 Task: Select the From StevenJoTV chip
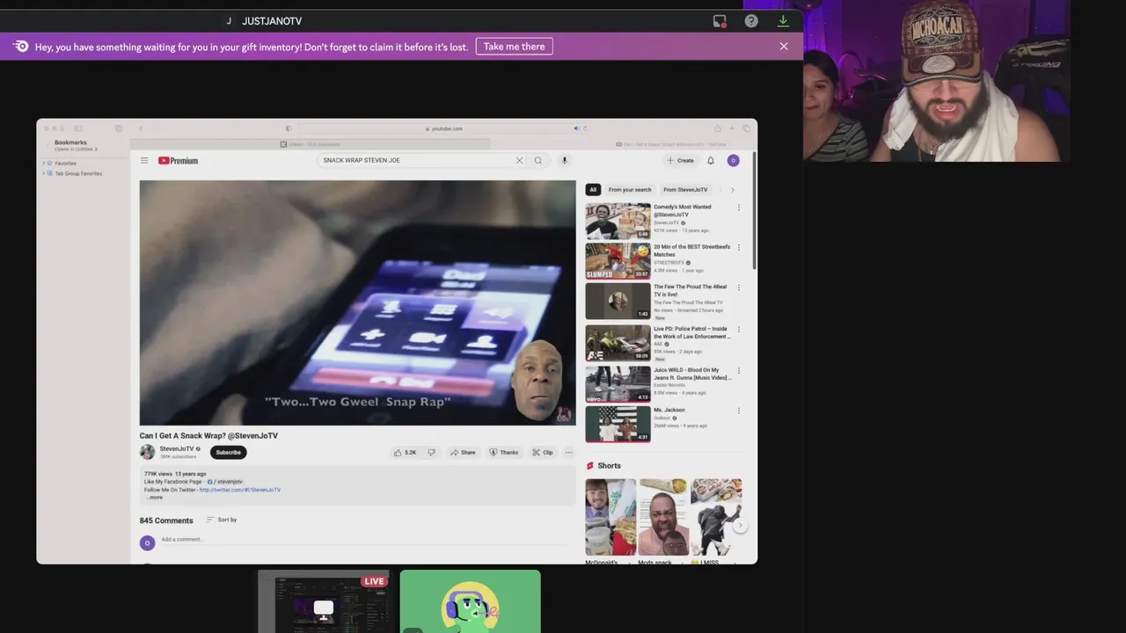(685, 190)
